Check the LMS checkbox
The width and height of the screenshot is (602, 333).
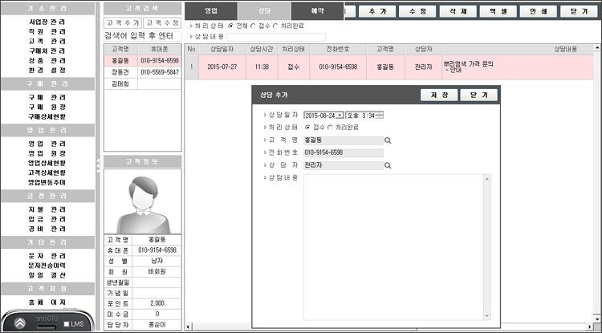point(67,323)
